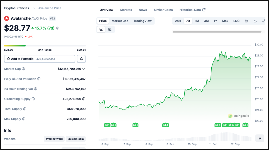Click the back-to-top arrow button

(x=260, y=138)
